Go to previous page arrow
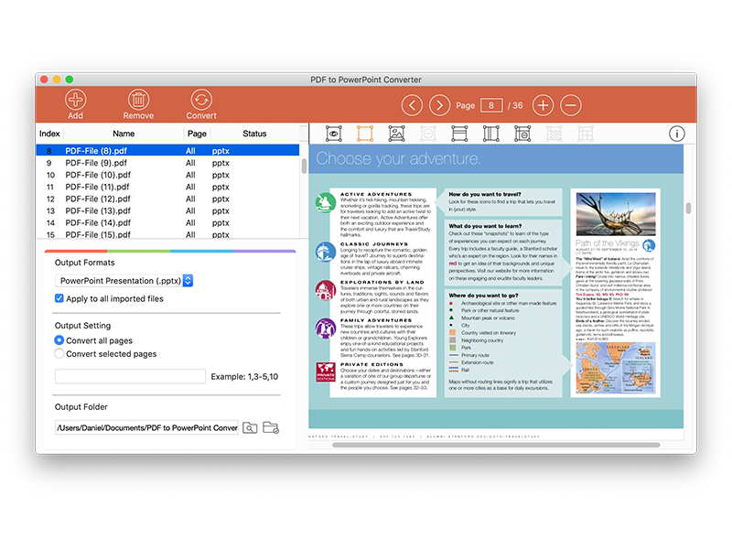 [x=412, y=105]
